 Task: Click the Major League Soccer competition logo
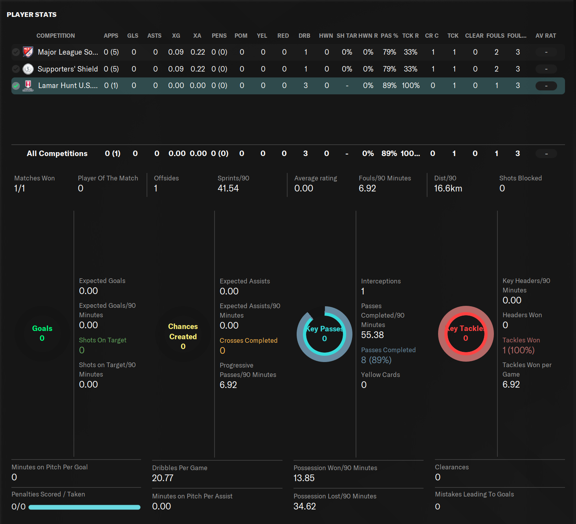(x=28, y=52)
